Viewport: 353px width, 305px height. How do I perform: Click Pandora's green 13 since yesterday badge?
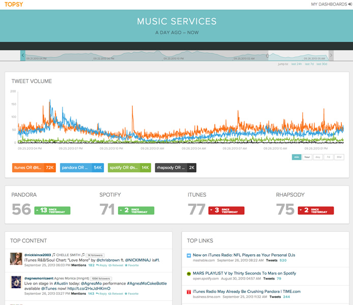coord(52,210)
